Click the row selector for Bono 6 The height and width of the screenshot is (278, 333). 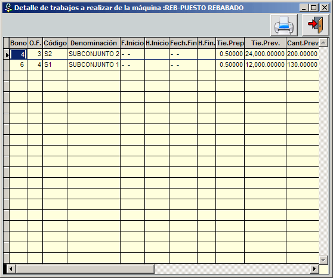click(7, 64)
